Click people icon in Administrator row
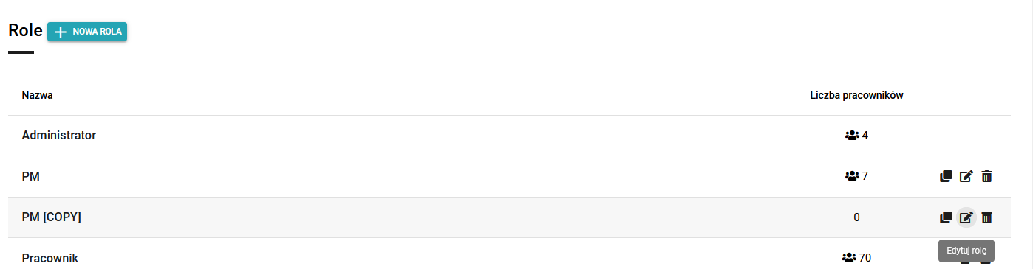 [x=852, y=136]
